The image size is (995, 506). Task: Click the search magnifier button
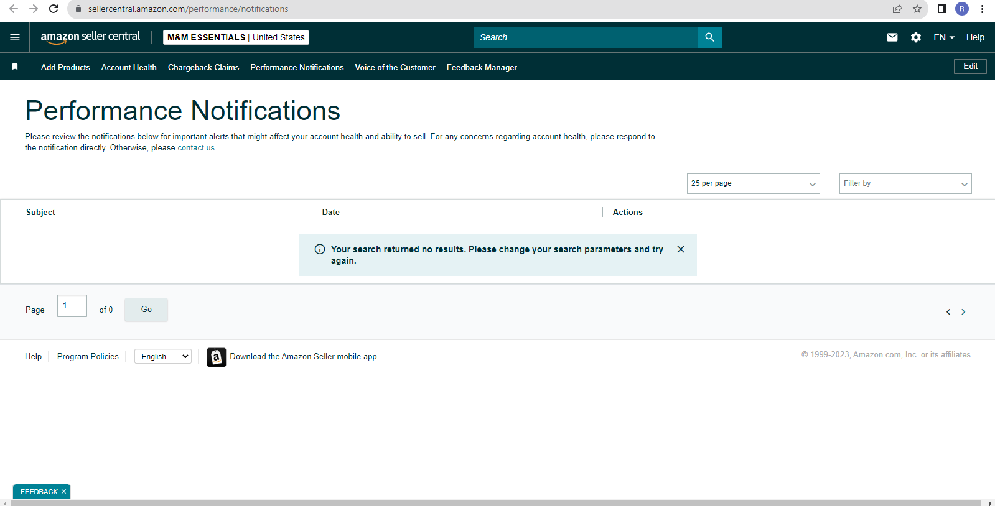(x=709, y=37)
